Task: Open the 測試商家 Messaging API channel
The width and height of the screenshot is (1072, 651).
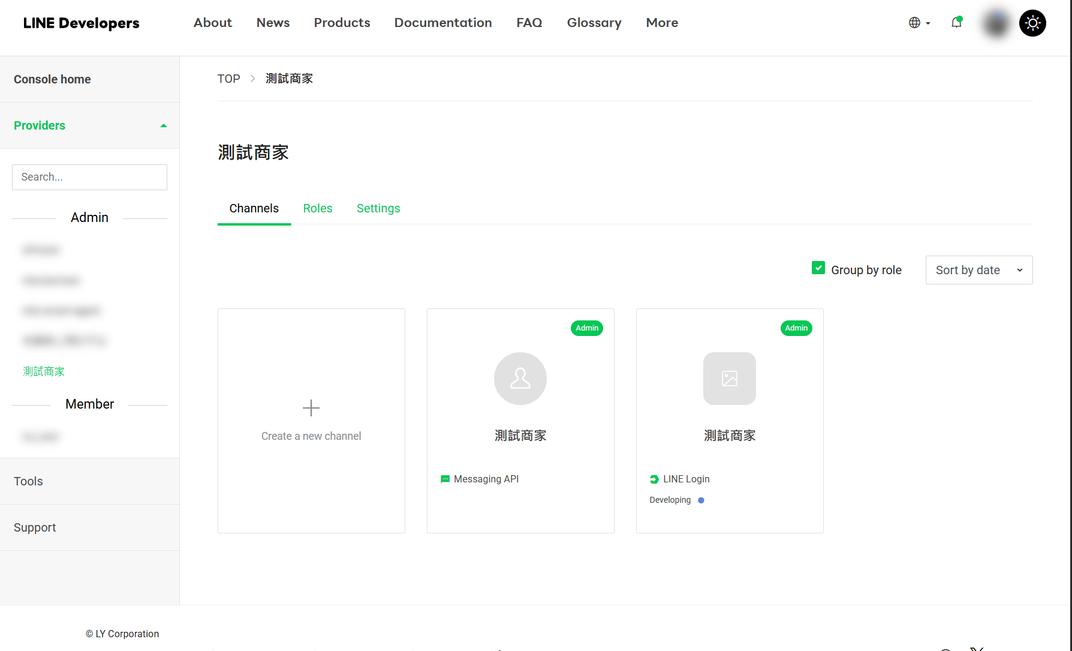Action: coord(520,421)
